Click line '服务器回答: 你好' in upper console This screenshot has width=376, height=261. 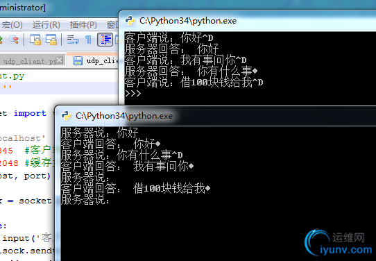coord(171,49)
